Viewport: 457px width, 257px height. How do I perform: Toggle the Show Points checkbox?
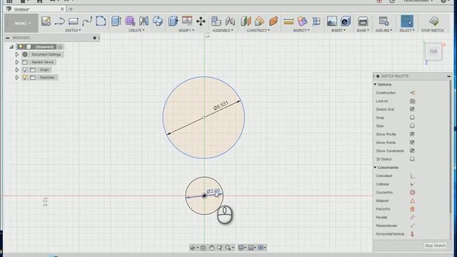[x=412, y=143]
